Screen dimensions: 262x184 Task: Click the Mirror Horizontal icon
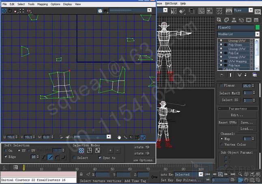[29, 11]
